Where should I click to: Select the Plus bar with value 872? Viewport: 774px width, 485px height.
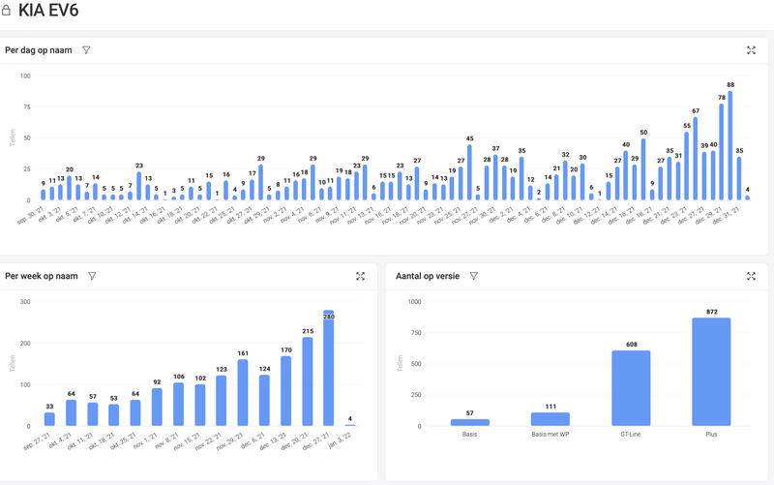point(711,372)
